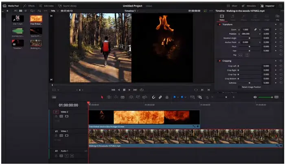Open the Effects panel
Screen dimensions: 285x165
click(x=29, y=6)
